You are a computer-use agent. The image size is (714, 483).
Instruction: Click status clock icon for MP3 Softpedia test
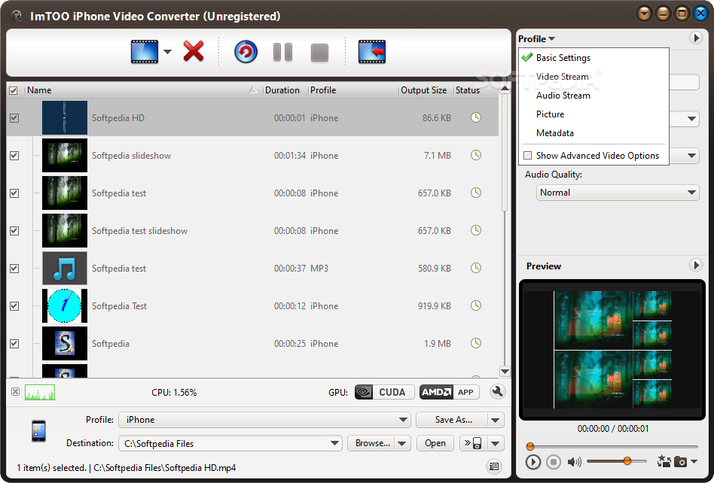(x=476, y=268)
